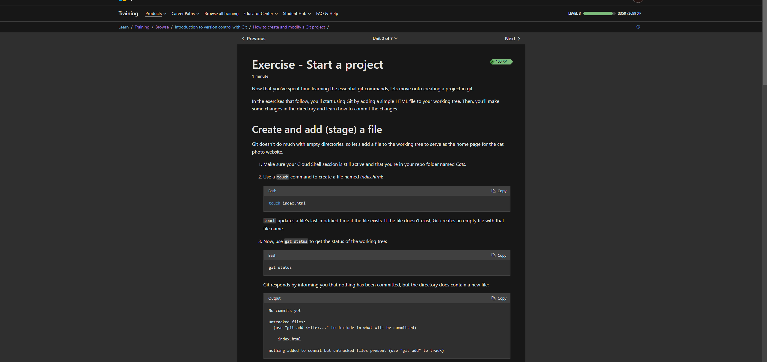Screen dimensions: 767x362
Task: Open the Introduction to version control with Git link
Action: pos(211,27)
